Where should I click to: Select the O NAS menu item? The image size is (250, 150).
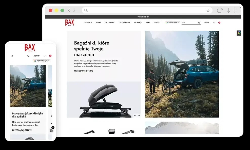point(98,22)
